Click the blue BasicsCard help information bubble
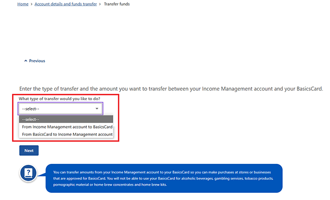Viewport: 330px width, 200px height. [164, 178]
